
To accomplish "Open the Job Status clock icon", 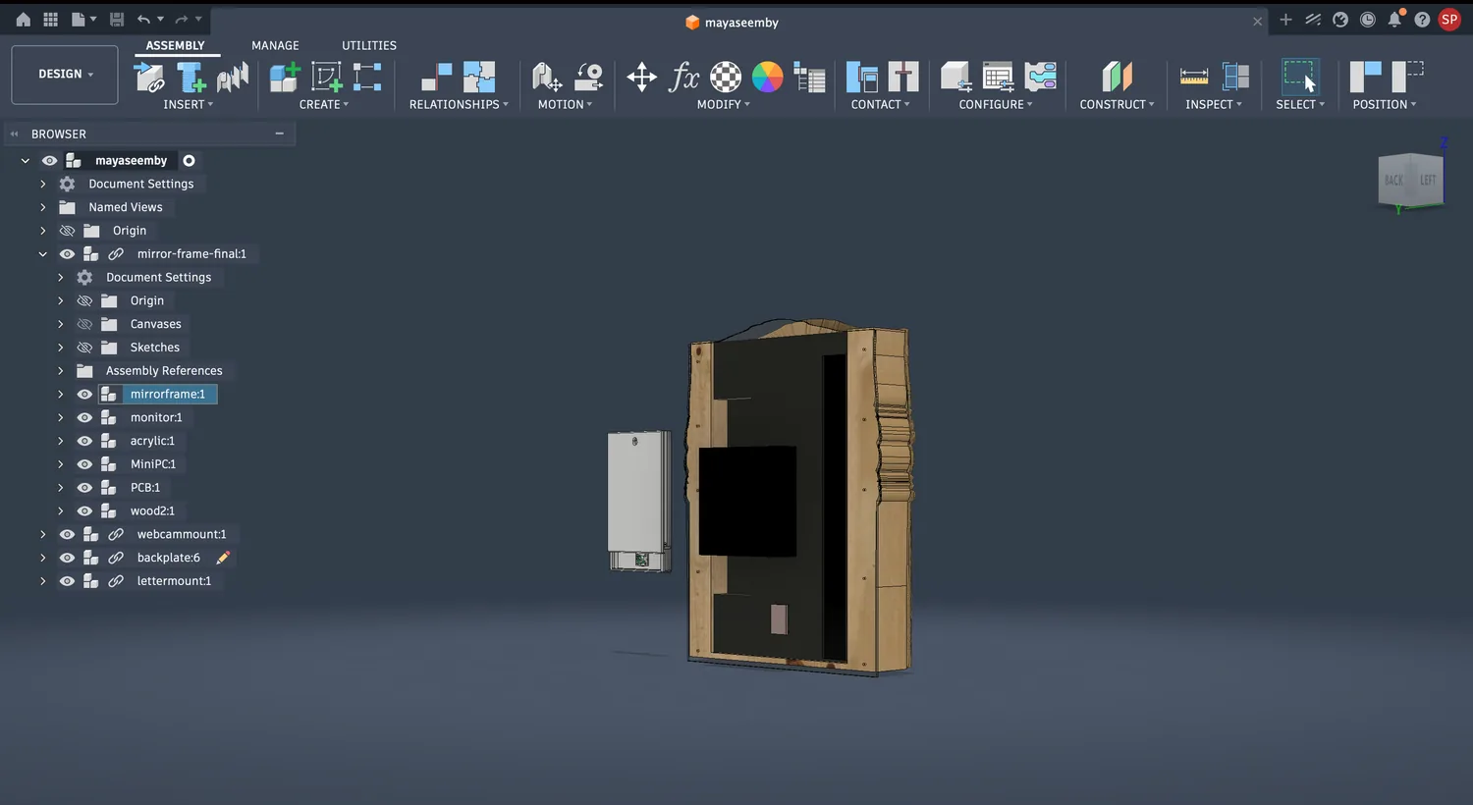I will (1367, 20).
